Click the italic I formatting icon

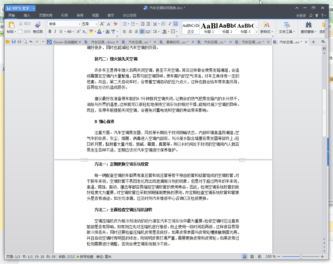click(x=55, y=31)
